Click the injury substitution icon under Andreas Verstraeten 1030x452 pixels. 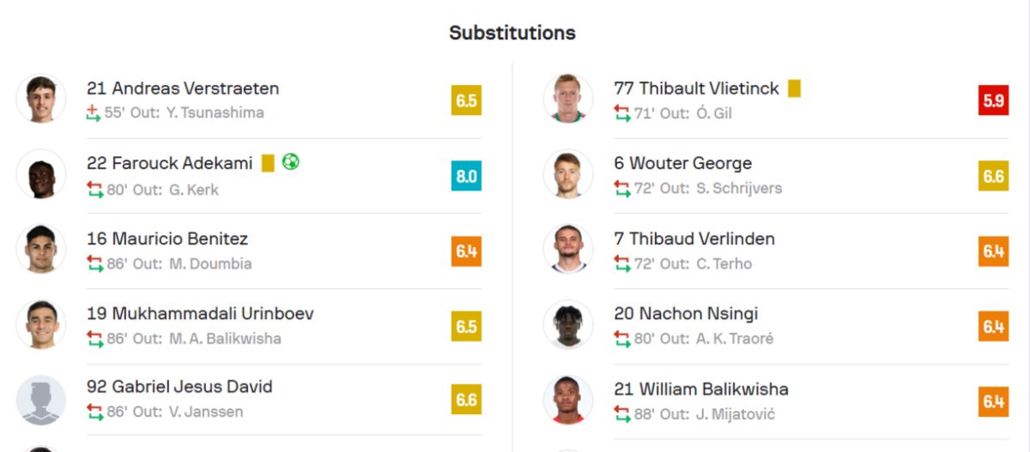(x=94, y=112)
